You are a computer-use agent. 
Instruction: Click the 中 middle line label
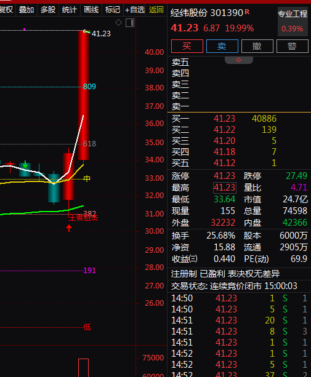click(87, 178)
